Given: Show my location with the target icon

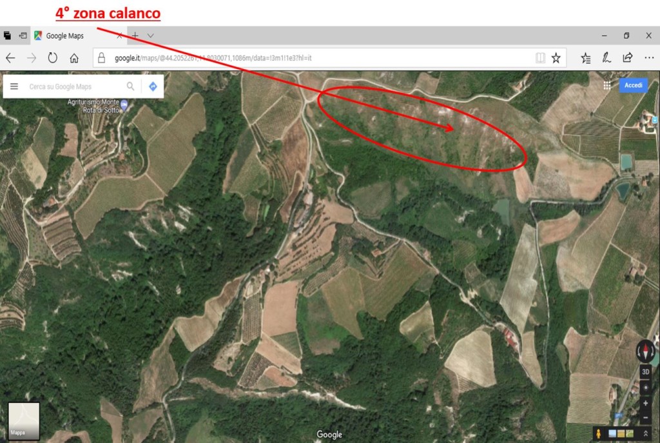Looking at the screenshot, I should [x=645, y=388].
